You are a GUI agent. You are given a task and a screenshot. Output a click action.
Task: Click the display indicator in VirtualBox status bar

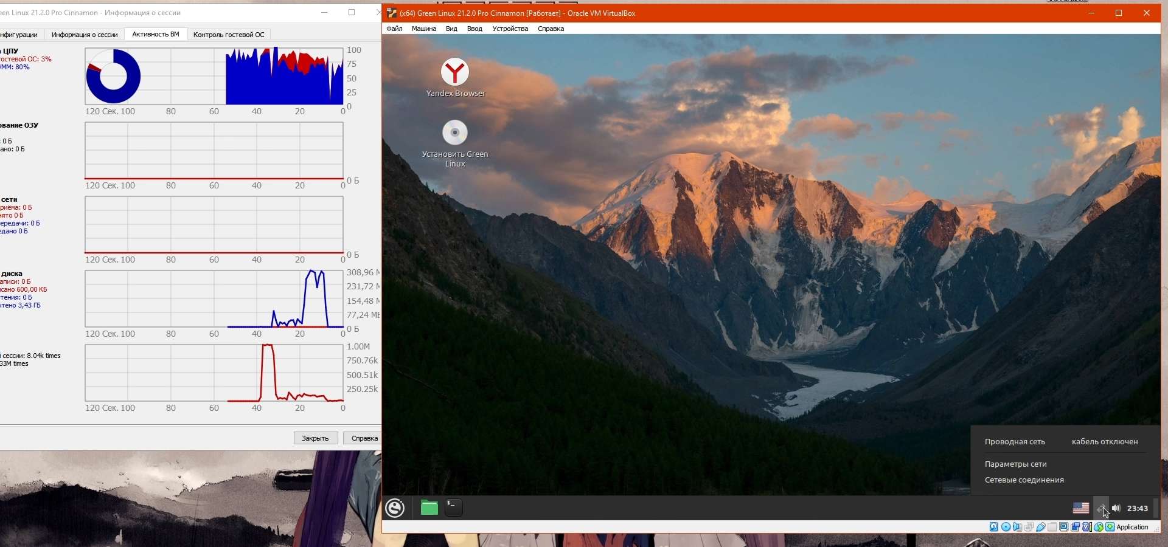tap(1064, 527)
